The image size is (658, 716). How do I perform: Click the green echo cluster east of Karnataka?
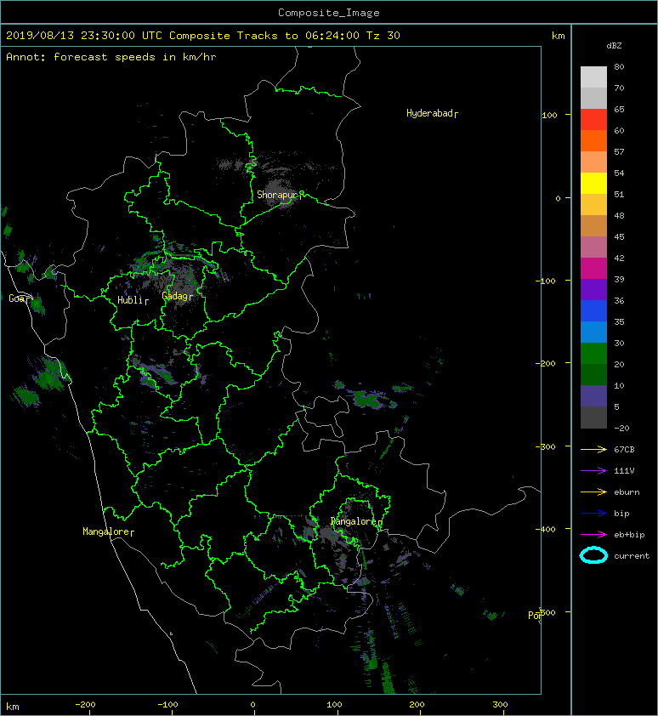click(370, 399)
